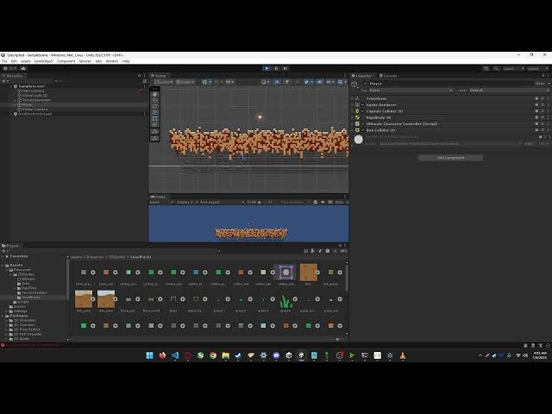Open the Firefox browser from the taskbar
The image size is (552, 414).
(x=161, y=355)
